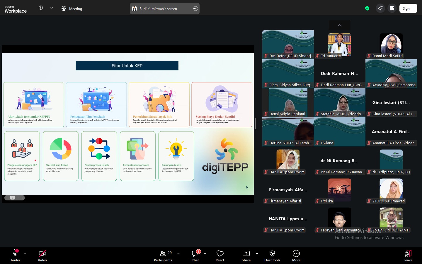Leave the meeting

coord(408,256)
